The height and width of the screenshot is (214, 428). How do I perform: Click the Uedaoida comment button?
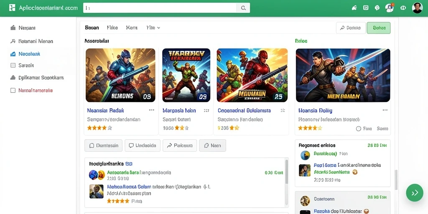pos(143,145)
